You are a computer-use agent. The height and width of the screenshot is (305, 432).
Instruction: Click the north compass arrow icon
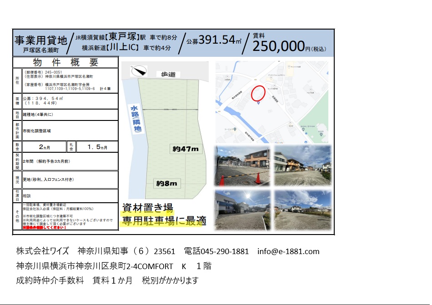point(139,71)
